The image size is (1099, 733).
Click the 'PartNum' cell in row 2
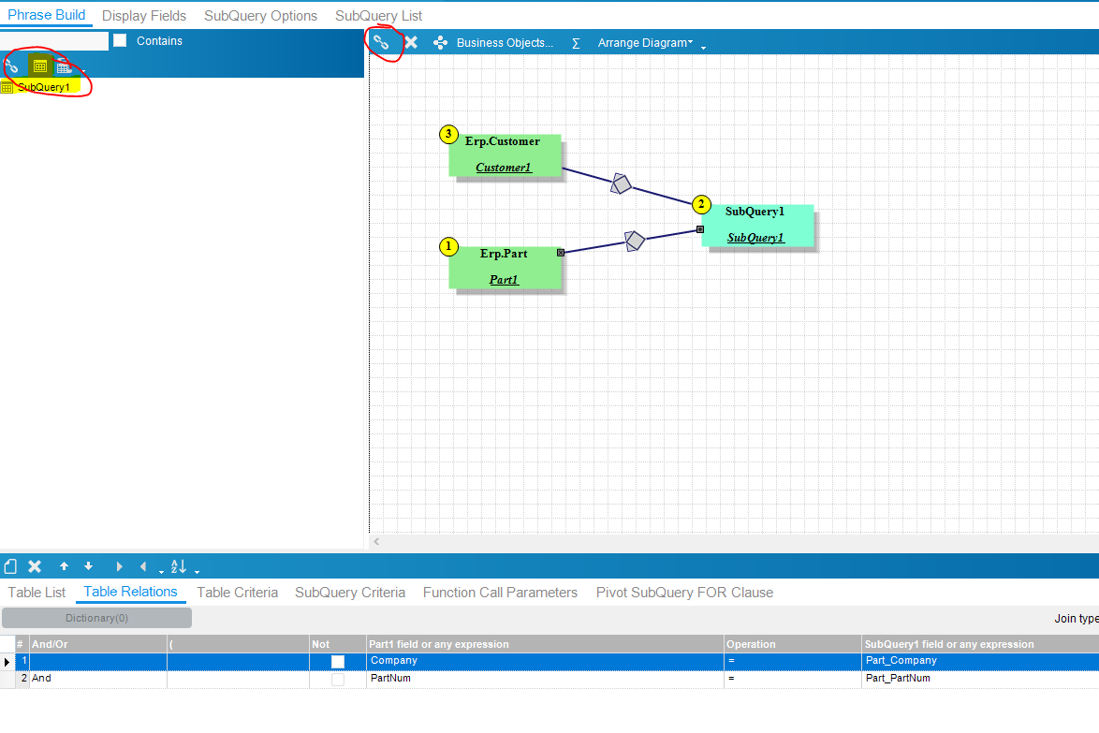point(545,679)
